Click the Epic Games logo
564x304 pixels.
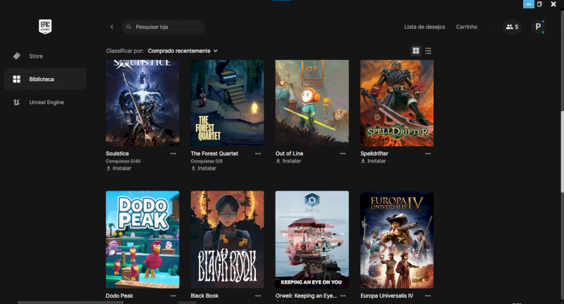45,27
